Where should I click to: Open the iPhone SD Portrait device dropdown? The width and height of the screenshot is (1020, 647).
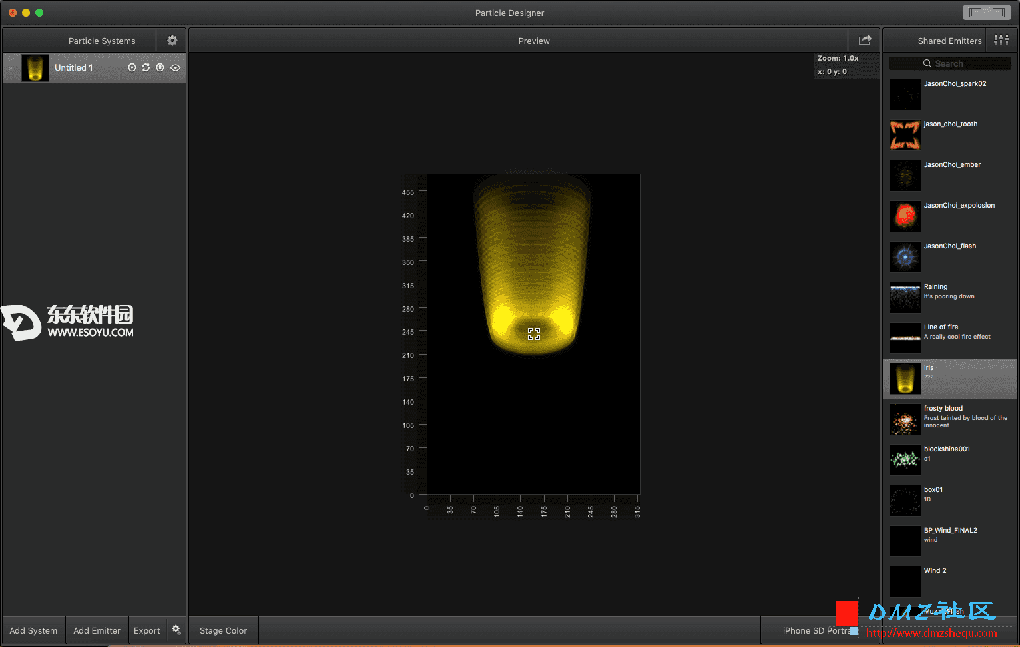point(819,630)
